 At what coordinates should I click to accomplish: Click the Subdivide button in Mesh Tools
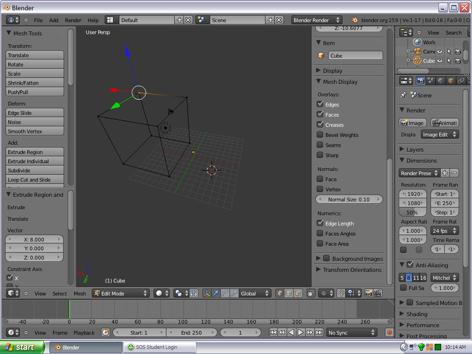pos(34,171)
